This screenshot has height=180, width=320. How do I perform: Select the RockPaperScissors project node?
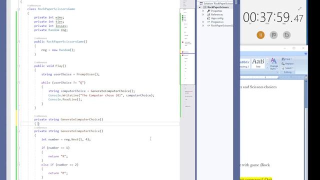click(218, 7)
